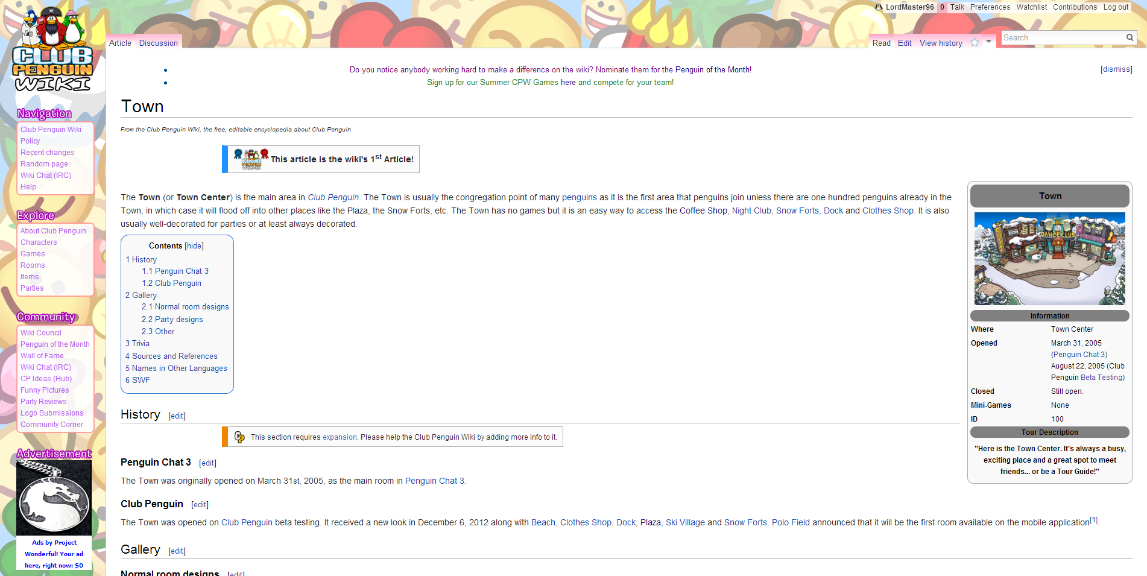Open Random page in Navigation sidebar
This screenshot has width=1147, height=576.
[44, 164]
